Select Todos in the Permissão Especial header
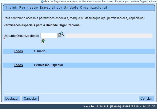This screenshot has height=109, width=157. [x=18, y=65]
